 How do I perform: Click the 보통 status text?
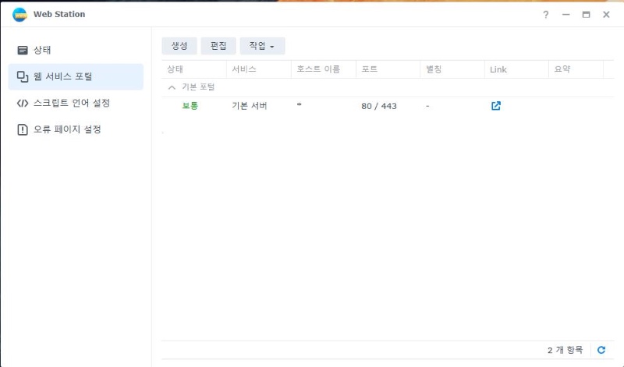(190, 106)
